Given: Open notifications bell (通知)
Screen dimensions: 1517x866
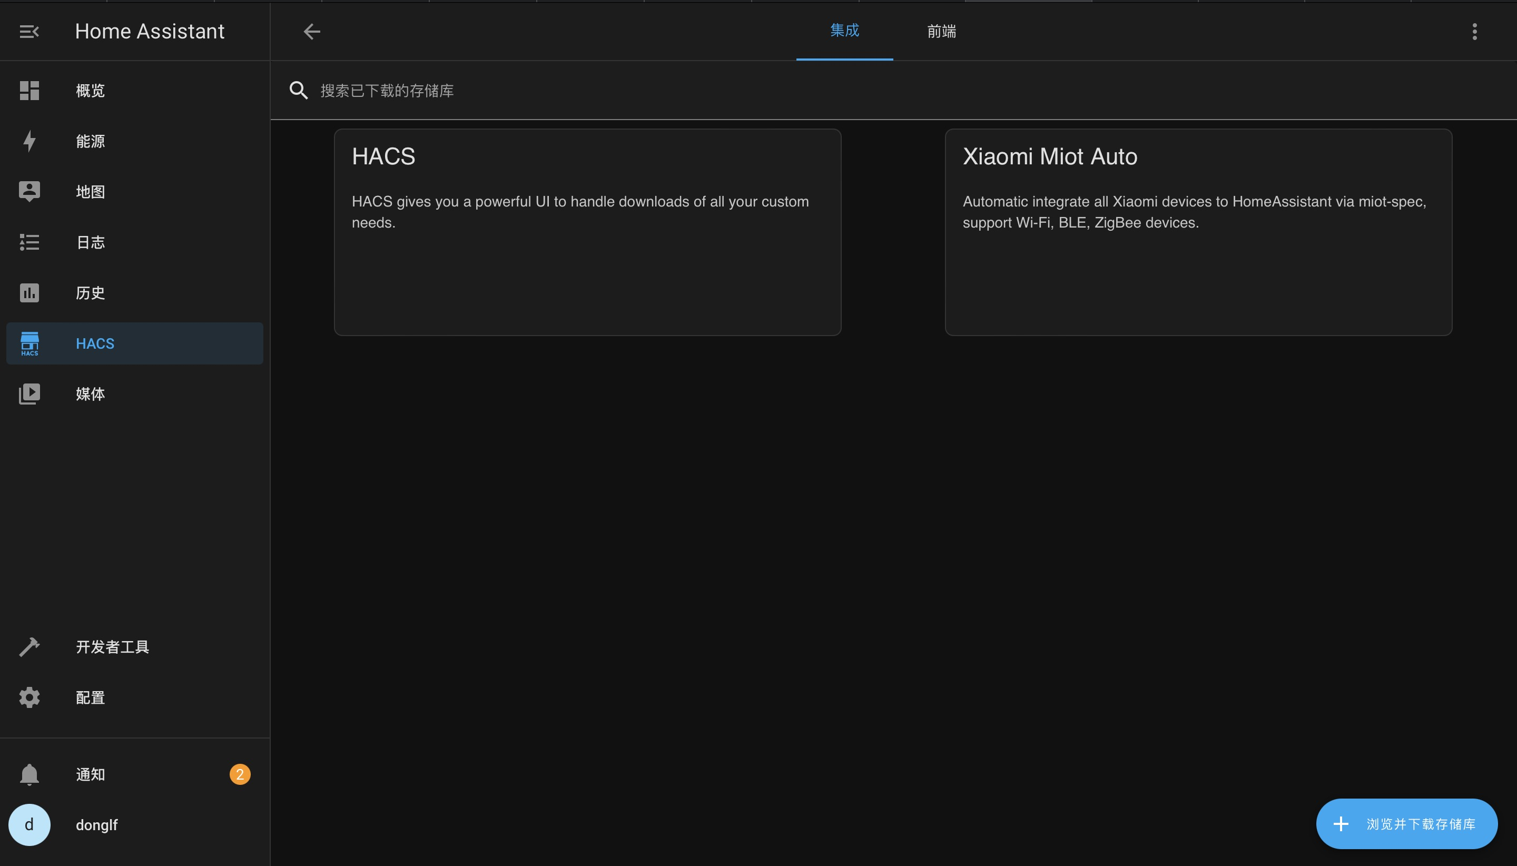Looking at the screenshot, I should [29, 774].
